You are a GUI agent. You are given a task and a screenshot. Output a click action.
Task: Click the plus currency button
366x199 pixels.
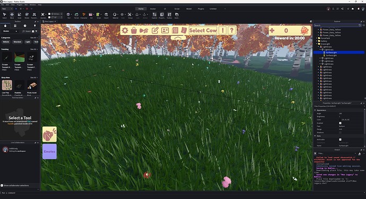tap(272, 30)
